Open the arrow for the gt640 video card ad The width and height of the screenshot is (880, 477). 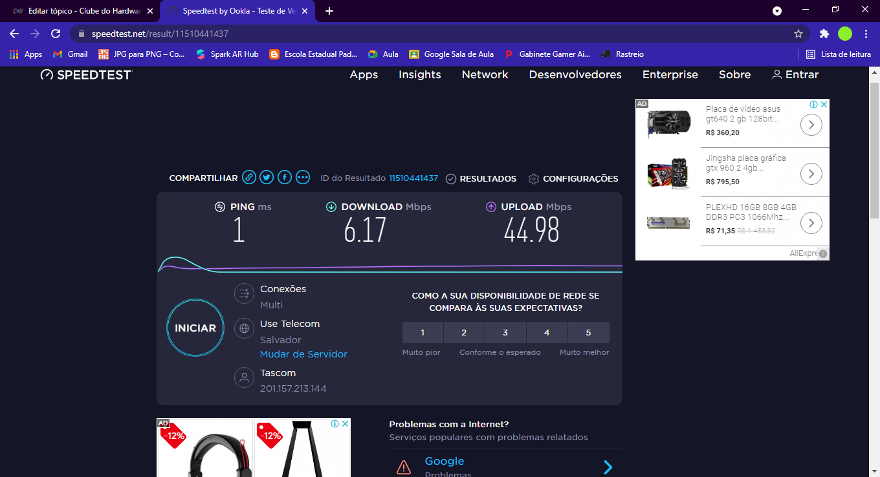tap(811, 124)
